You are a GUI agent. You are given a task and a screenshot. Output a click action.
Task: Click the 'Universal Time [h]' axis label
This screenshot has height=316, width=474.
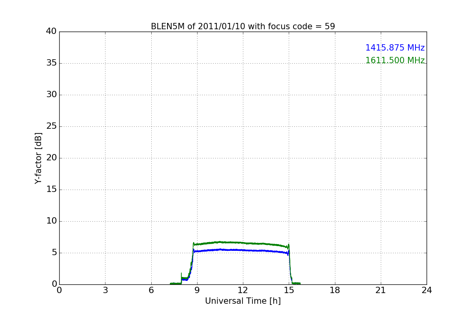click(x=243, y=301)
